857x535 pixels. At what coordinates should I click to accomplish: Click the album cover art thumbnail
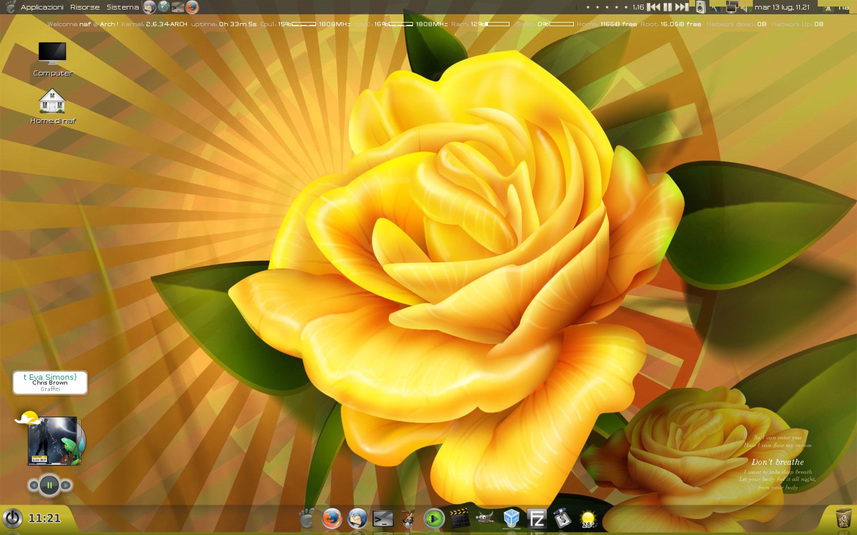(x=53, y=440)
